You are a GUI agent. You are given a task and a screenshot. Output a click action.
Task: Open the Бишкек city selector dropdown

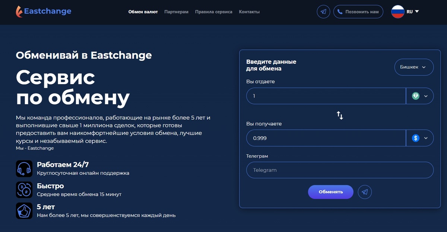[x=414, y=67]
